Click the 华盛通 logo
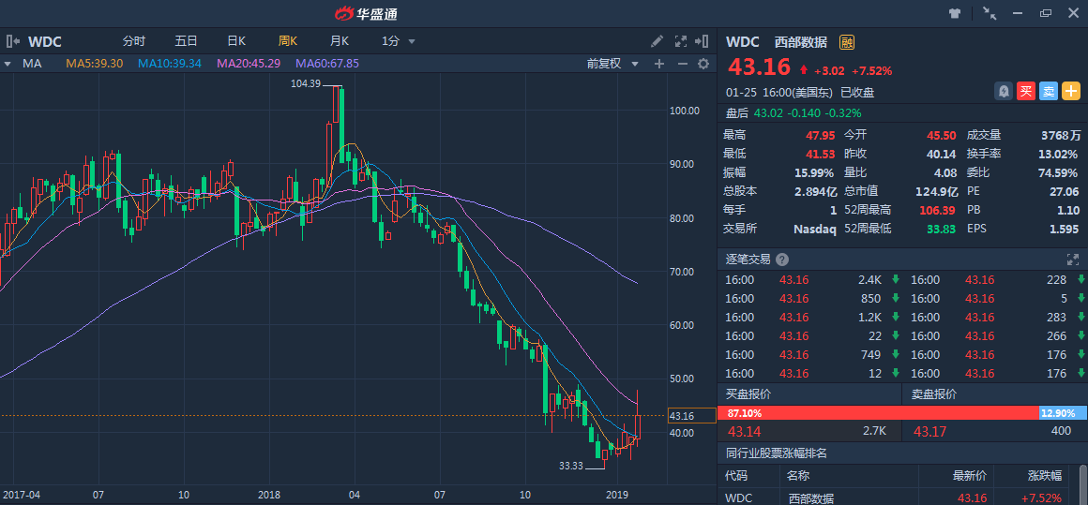Image resolution: width=1088 pixels, height=505 pixels. [x=366, y=13]
